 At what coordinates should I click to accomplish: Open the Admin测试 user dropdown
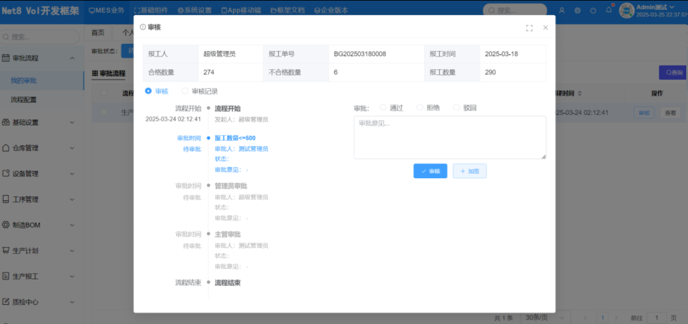pos(656,6)
